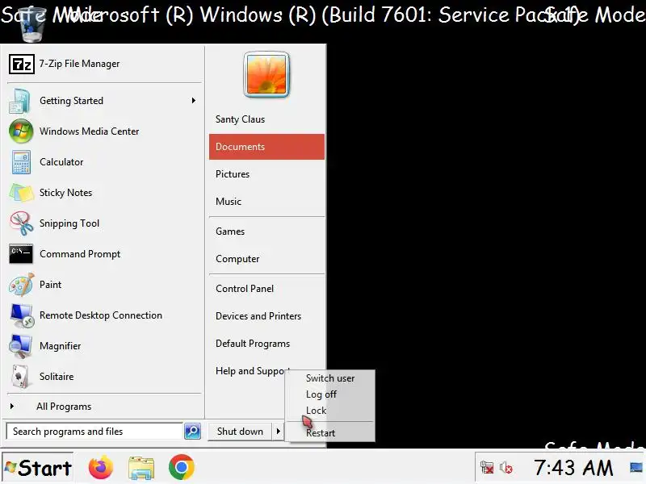Select the Windows Media Center label
Screen dimensions: 646x484
(89, 131)
